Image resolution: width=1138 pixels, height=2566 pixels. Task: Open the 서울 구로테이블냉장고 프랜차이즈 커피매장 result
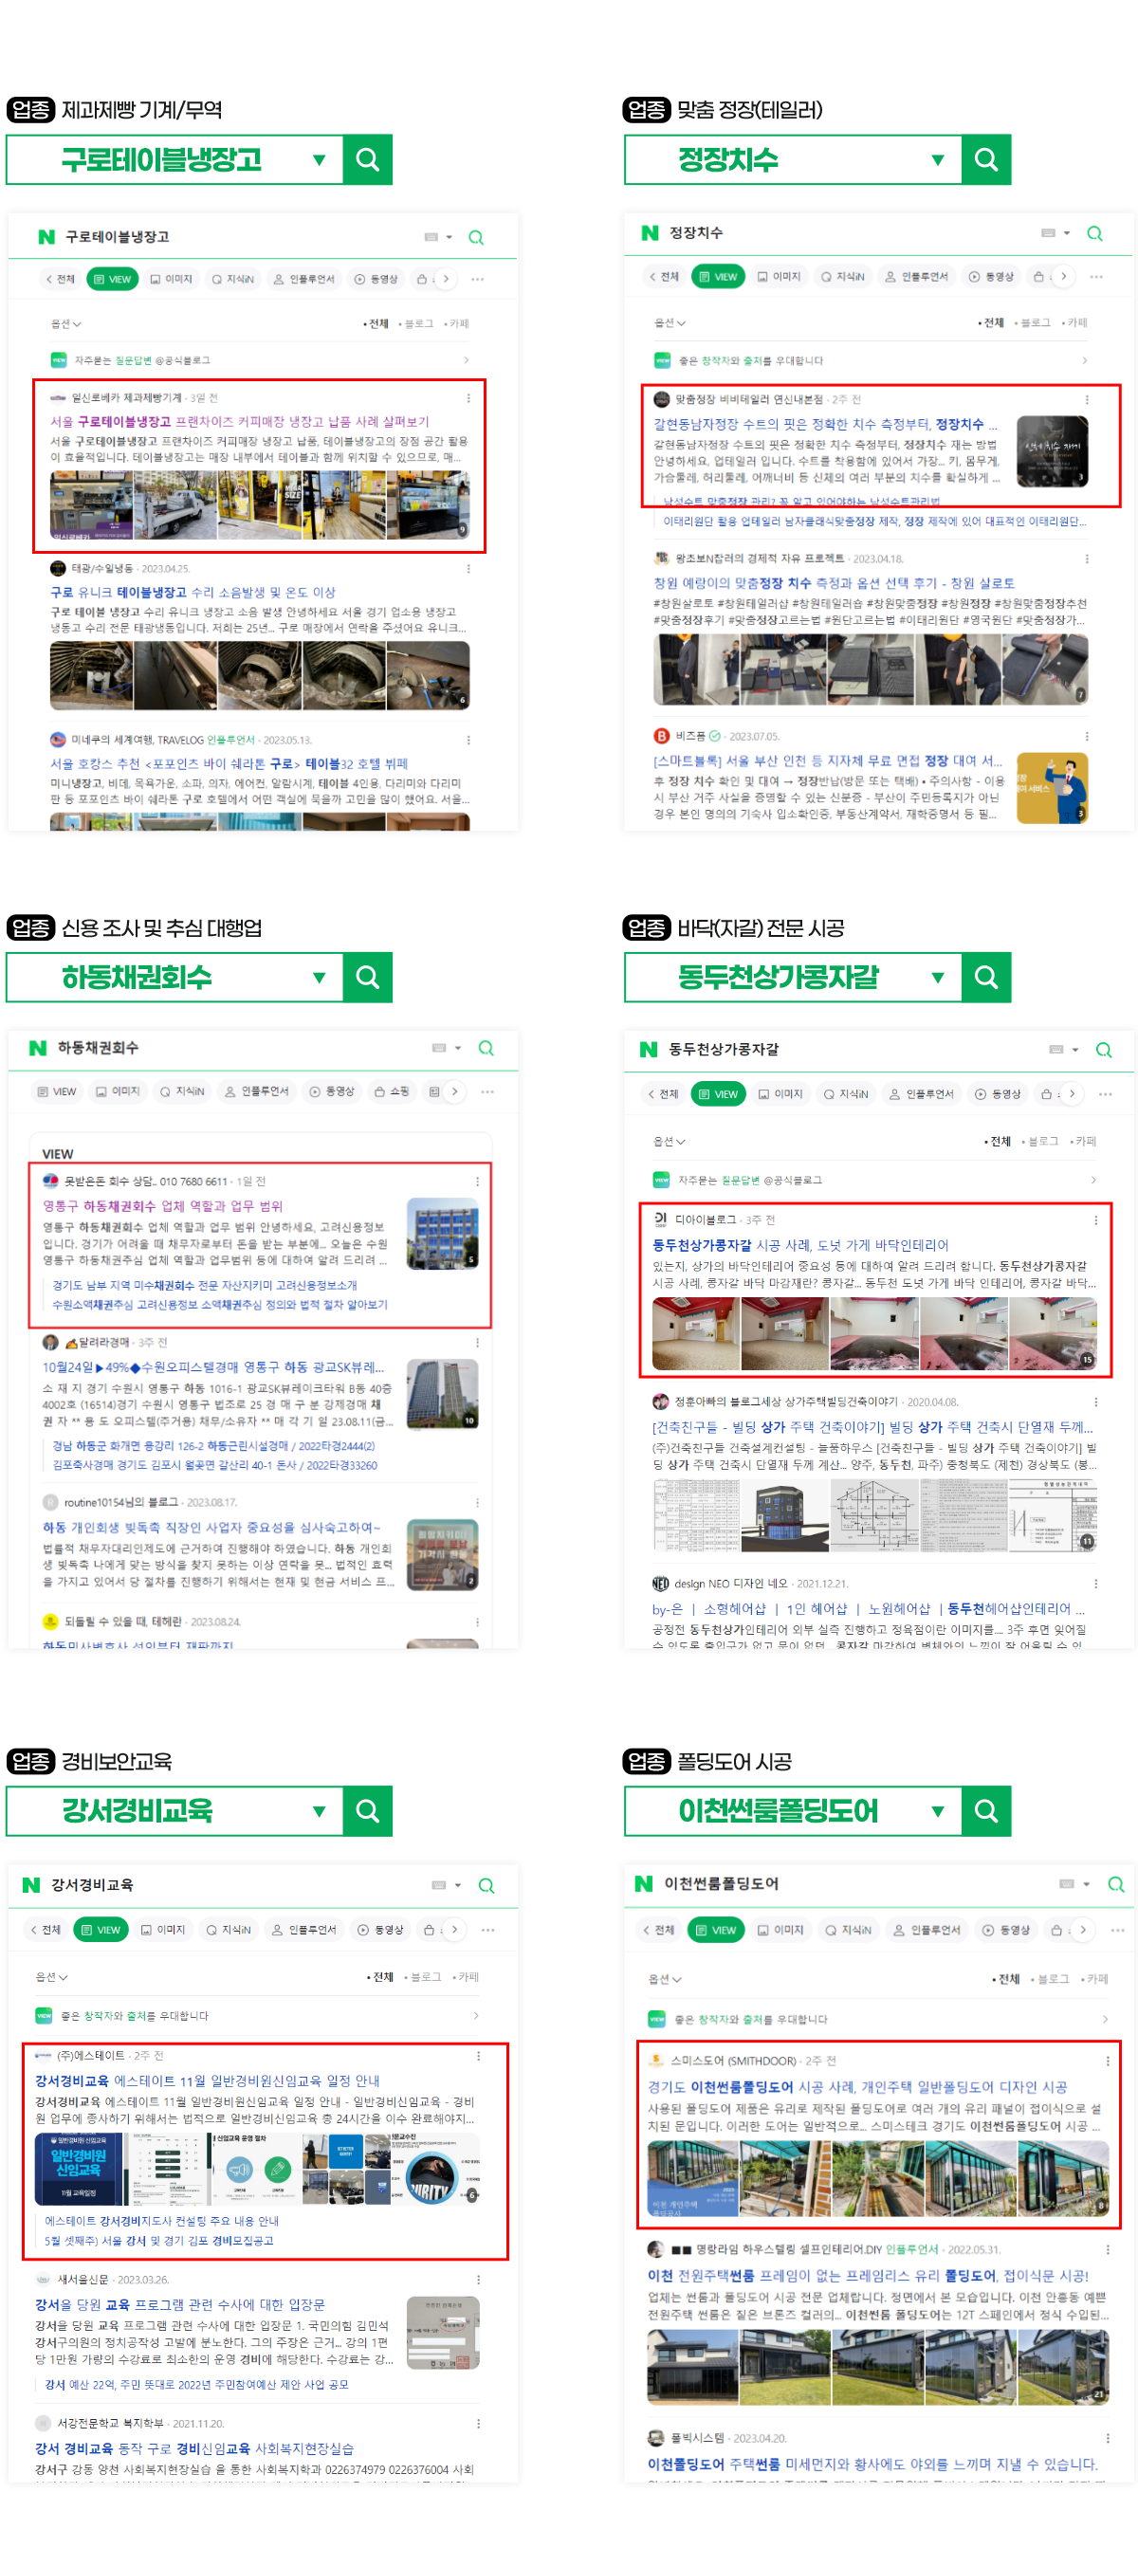pos(240,421)
